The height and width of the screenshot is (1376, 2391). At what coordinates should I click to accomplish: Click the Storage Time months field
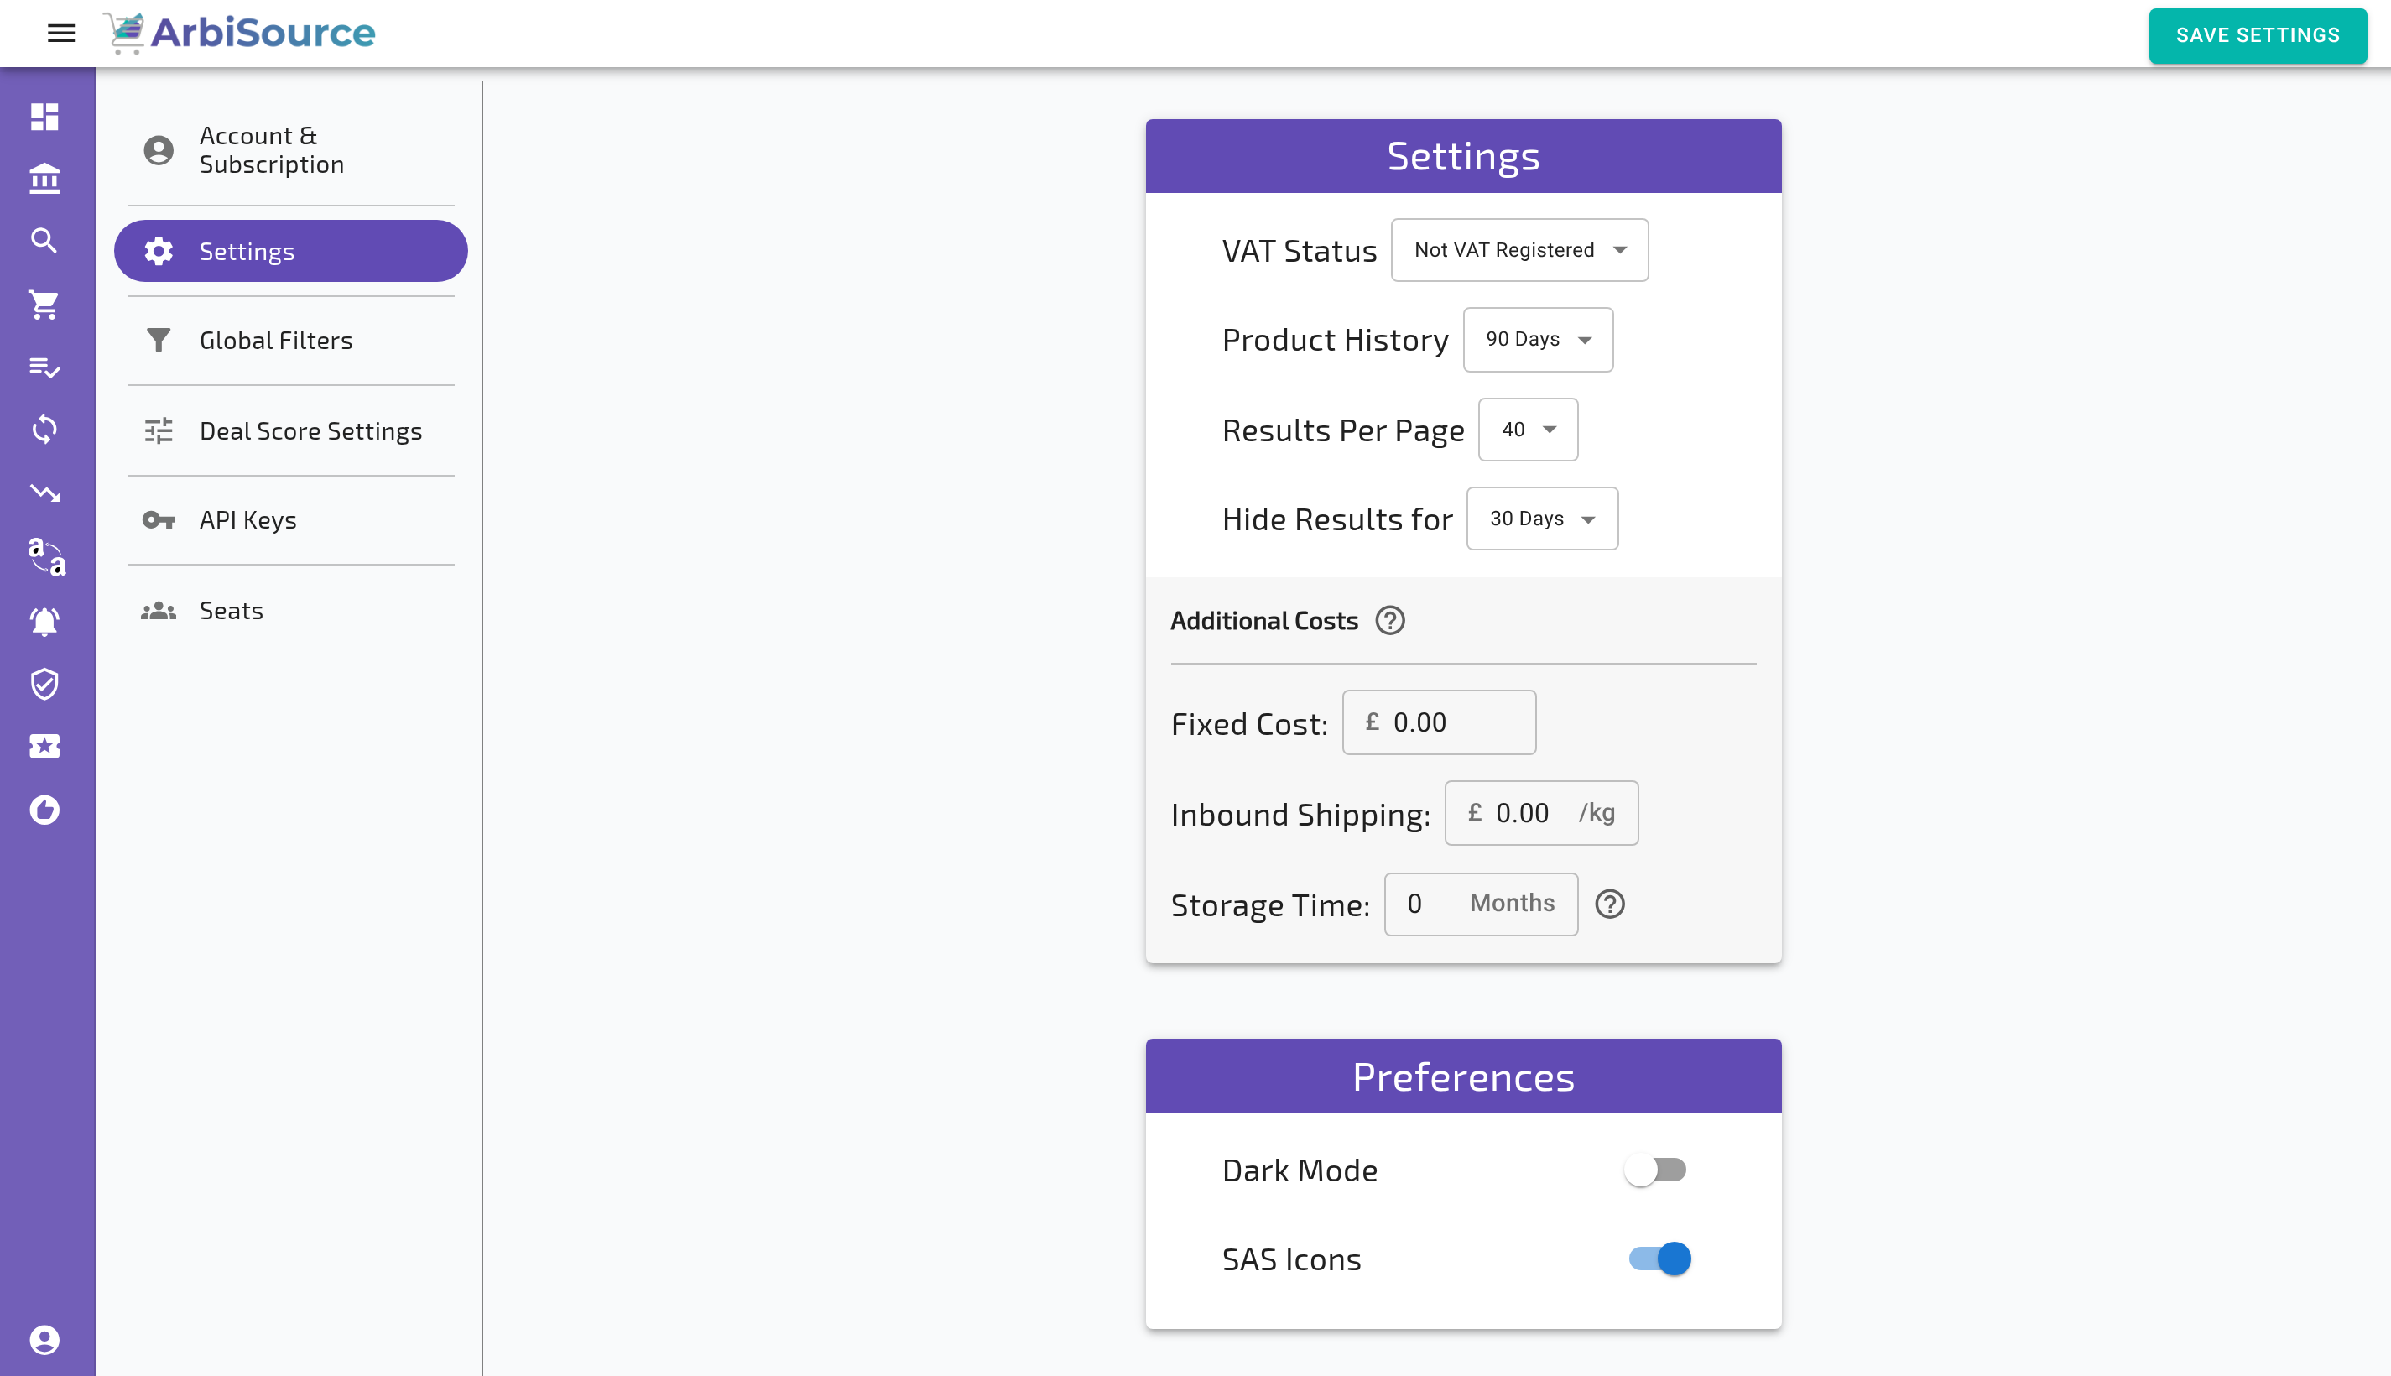coord(1481,904)
